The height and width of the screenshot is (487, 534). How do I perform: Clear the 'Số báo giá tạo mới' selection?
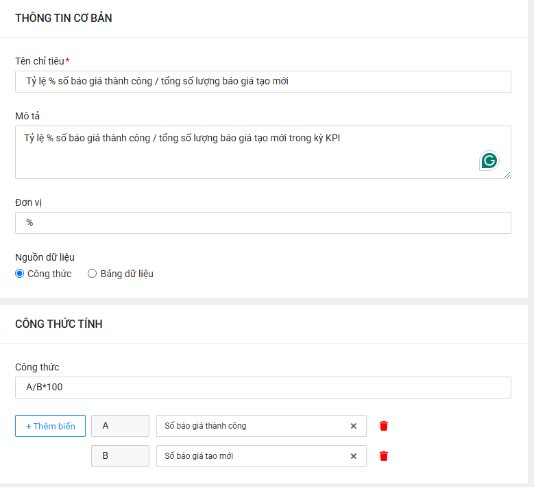point(354,456)
